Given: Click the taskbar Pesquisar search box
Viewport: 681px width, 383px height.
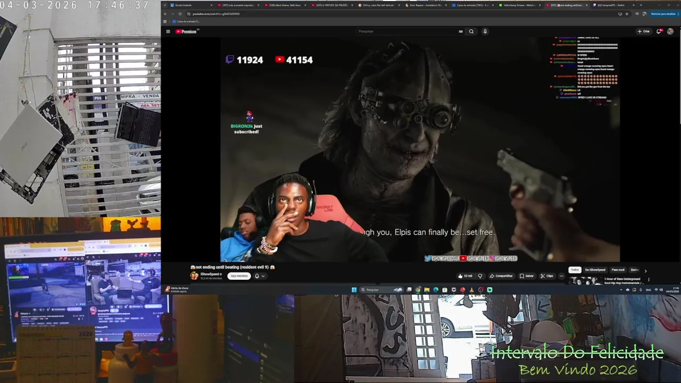Looking at the screenshot, I should tap(381, 290).
